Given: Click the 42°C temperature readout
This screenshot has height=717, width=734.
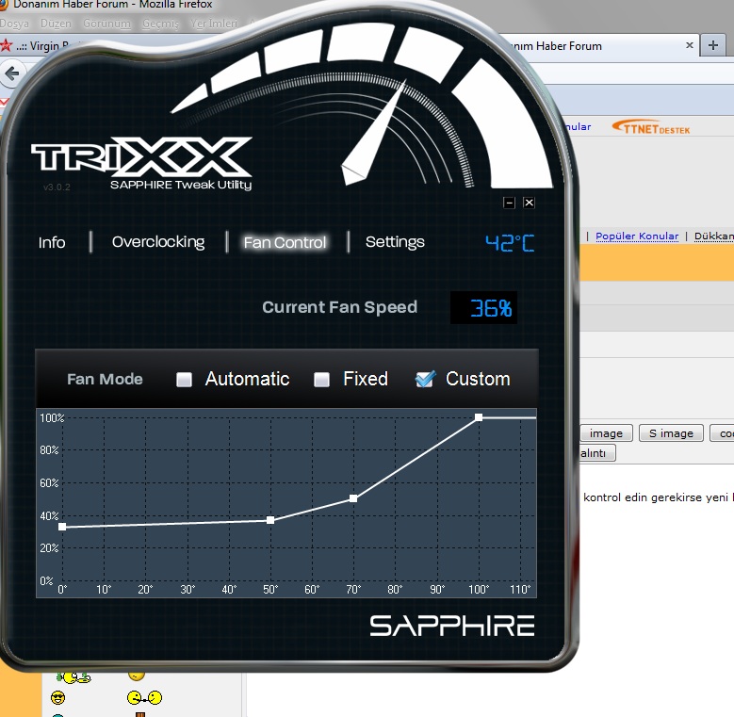Looking at the screenshot, I should coord(510,243).
